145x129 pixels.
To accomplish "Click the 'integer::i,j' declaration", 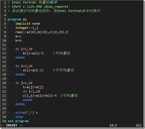I will [27, 28].
